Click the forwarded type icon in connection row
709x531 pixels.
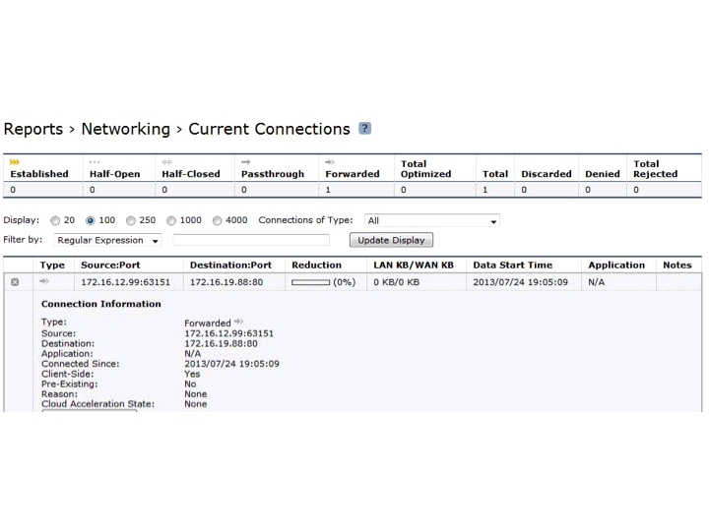point(44,282)
